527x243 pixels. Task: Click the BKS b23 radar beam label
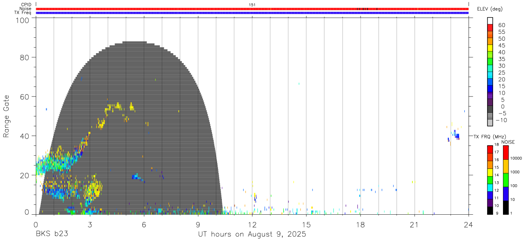tap(52, 234)
